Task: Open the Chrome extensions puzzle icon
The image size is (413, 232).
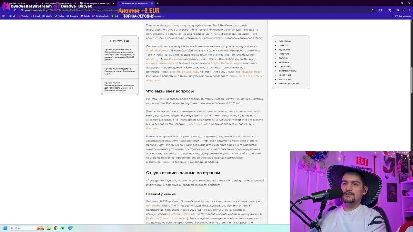Action: tap(381, 10)
